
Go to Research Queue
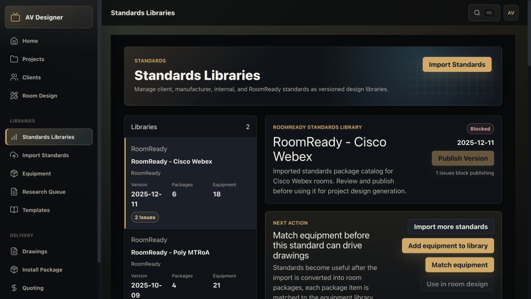click(x=49, y=192)
